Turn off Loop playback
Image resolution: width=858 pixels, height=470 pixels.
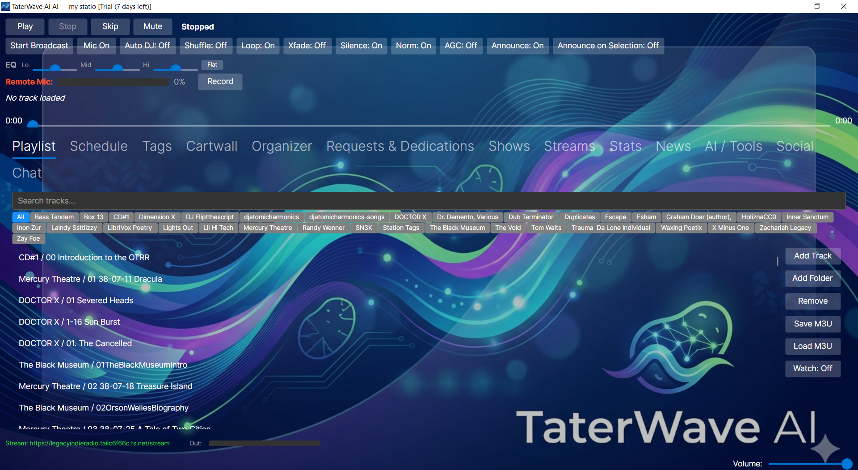[x=257, y=46]
